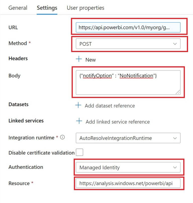Image resolution: width=193 pixels, height=203 pixels.
Task: Click inside the URL input field
Action: point(128,27)
